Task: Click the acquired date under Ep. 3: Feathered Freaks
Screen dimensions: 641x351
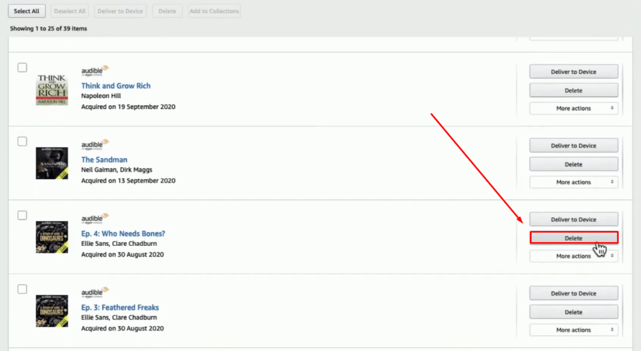Action: click(123, 328)
